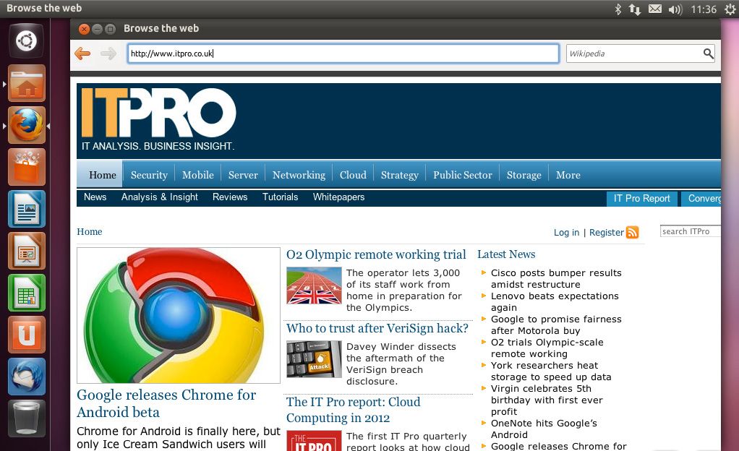Click the orange RSS feed icon
739x451 pixels.
(x=632, y=232)
